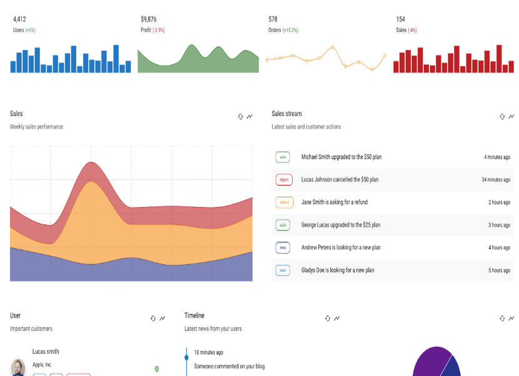519x376 pixels.
Task: Click the new badge next to Gladys Doe
Action: (x=283, y=270)
